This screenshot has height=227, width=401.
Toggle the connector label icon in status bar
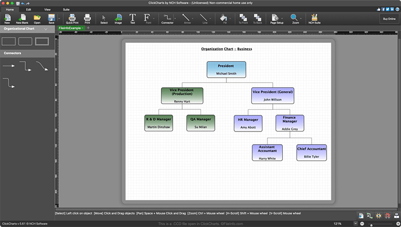369,216
